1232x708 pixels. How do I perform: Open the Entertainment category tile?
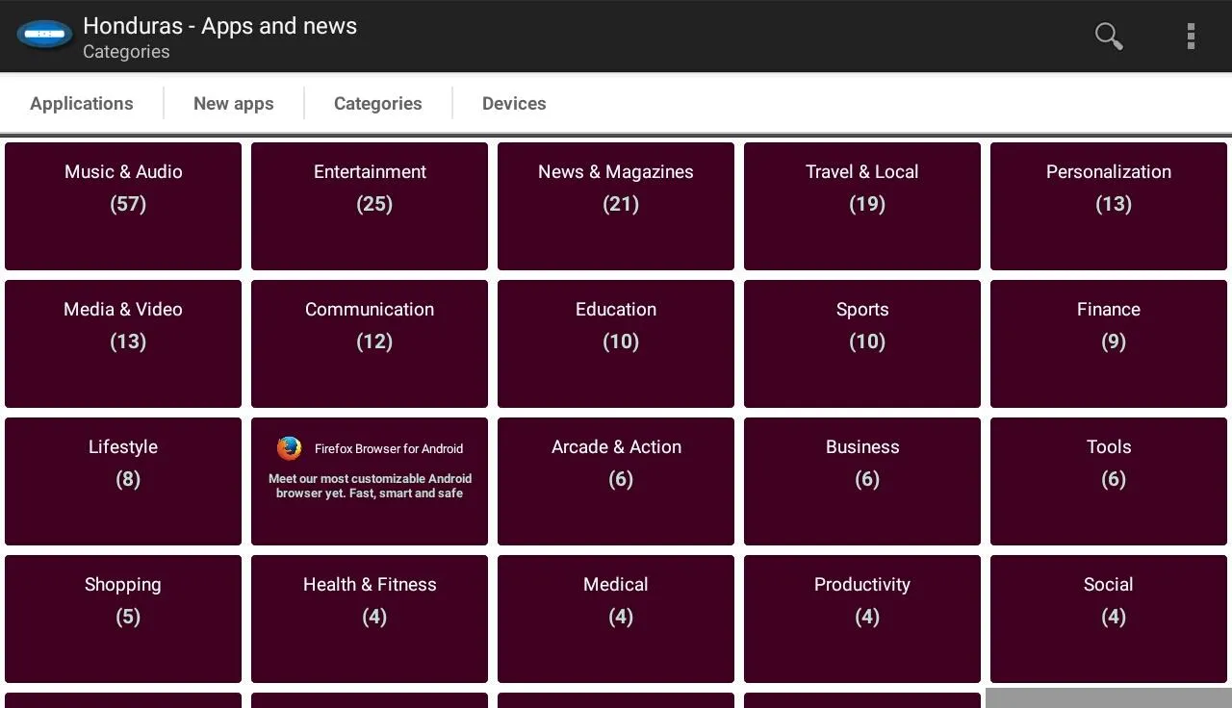370,206
